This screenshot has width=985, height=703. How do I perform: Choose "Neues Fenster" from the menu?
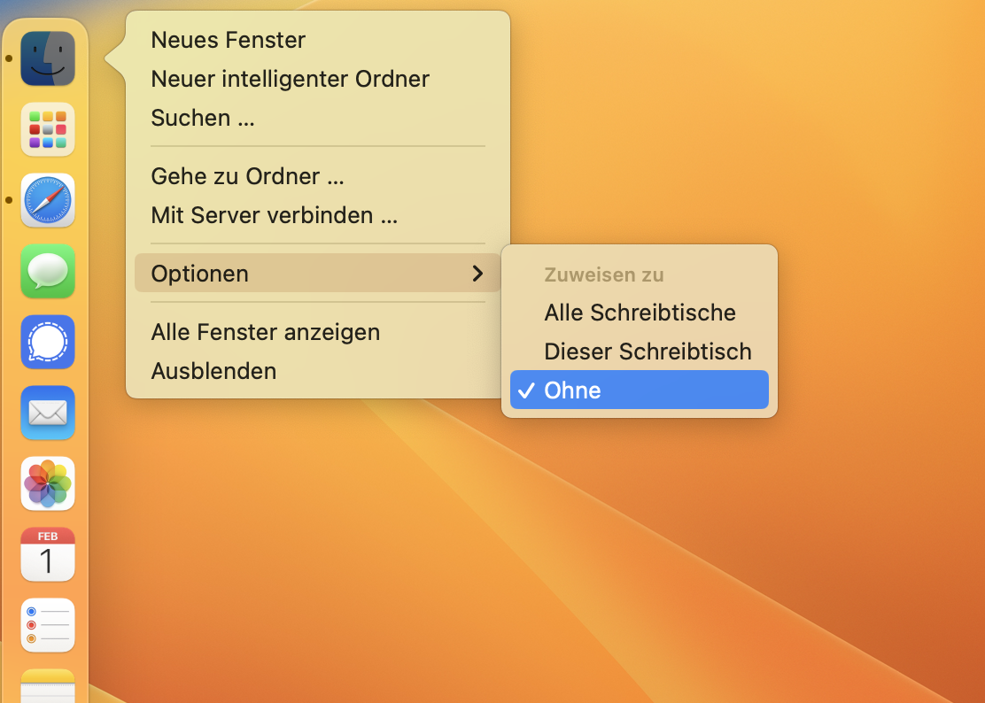[x=229, y=40]
